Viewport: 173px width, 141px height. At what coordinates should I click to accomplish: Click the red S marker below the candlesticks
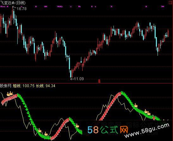(99, 81)
